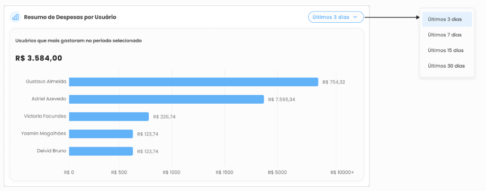Click the Gustavo Almeida name label
Image resolution: width=486 pixels, height=191 pixels.
[46, 81]
